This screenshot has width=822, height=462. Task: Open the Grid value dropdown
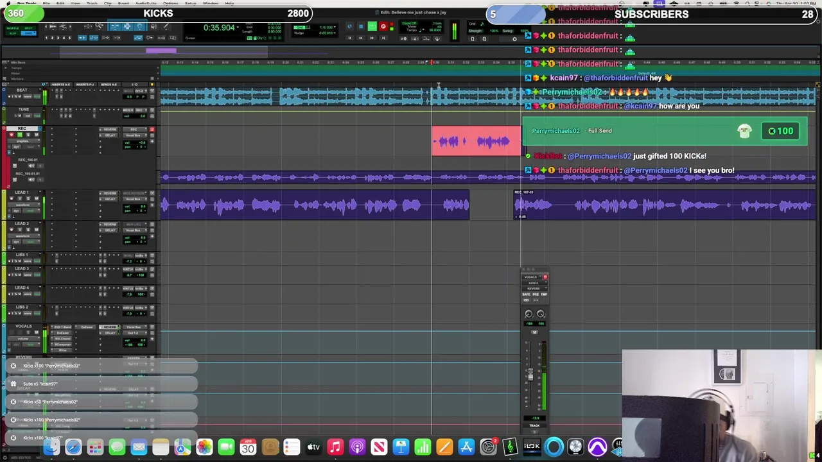334,27
